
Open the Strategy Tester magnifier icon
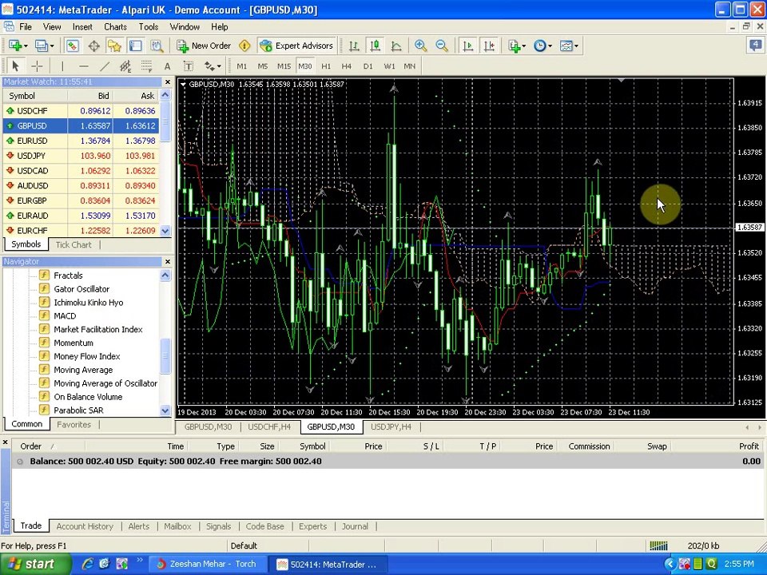[157, 46]
